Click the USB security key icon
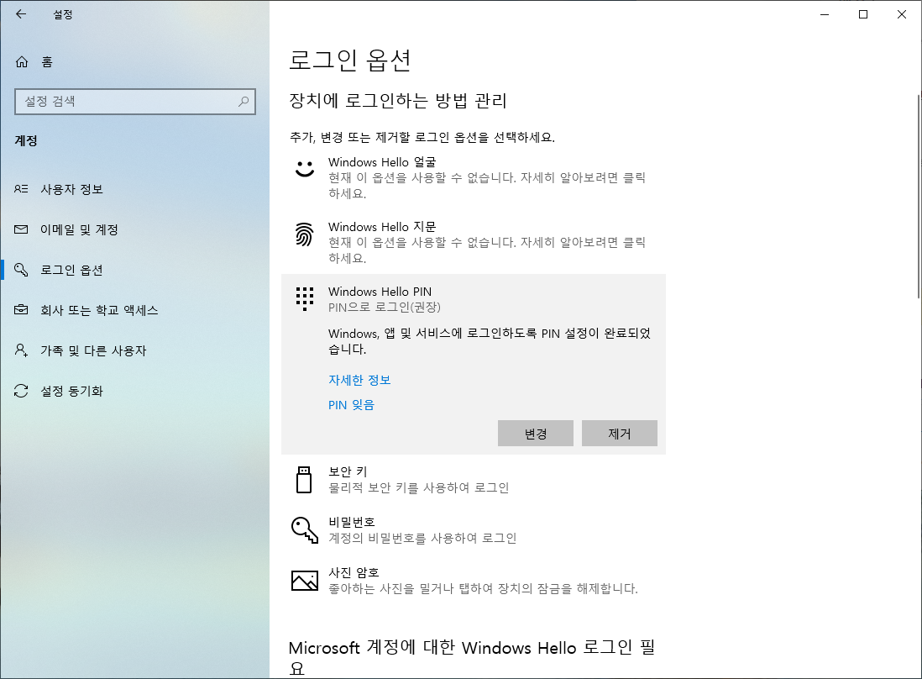Image resolution: width=922 pixels, height=679 pixels. 304,480
